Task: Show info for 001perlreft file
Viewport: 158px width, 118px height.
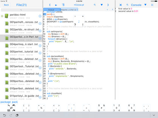Action: [x=40, y=23]
